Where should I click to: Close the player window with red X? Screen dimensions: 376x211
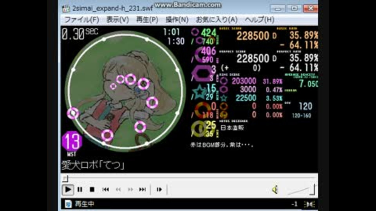[x=311, y=9]
